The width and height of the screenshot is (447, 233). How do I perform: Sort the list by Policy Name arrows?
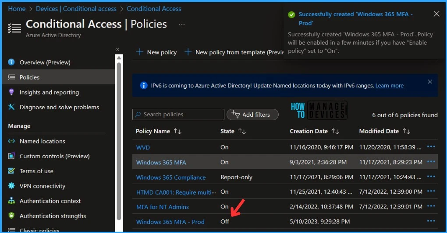[177, 131]
